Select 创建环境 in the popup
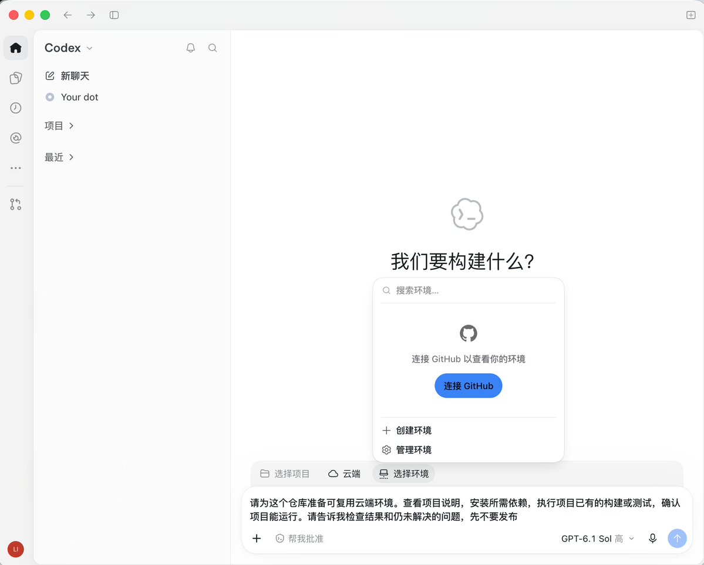Viewport: 704px width, 565px height. (469, 431)
